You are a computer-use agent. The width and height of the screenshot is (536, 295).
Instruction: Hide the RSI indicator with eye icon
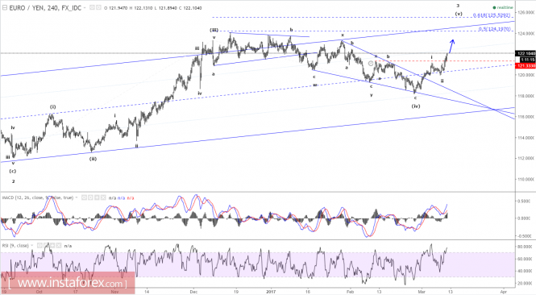click(39, 246)
